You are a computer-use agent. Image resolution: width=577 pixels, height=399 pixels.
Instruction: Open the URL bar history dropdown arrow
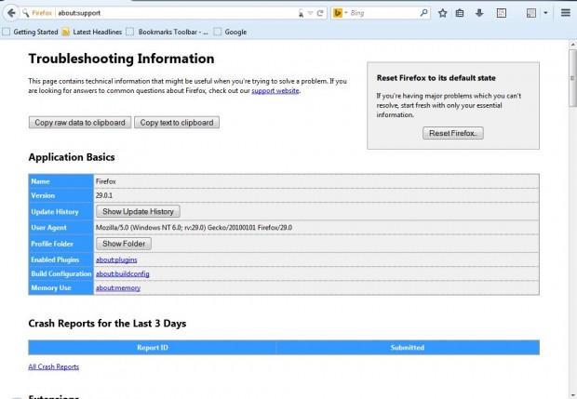coord(310,13)
